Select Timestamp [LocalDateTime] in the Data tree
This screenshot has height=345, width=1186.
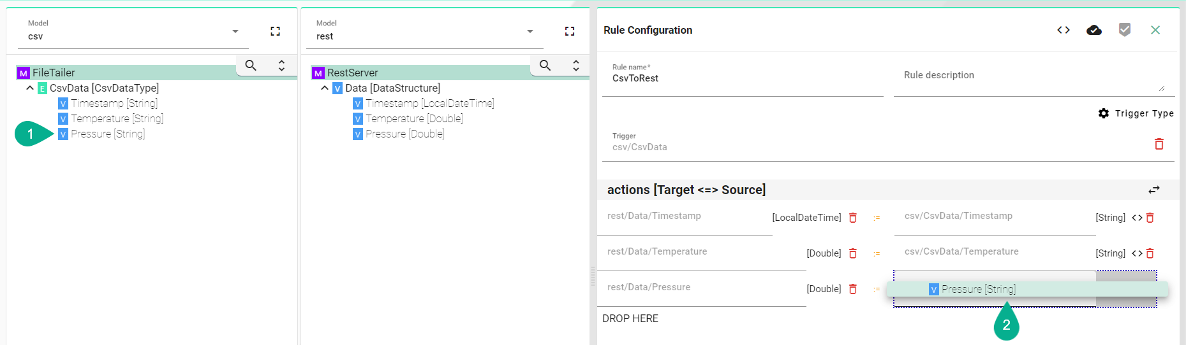pos(429,103)
